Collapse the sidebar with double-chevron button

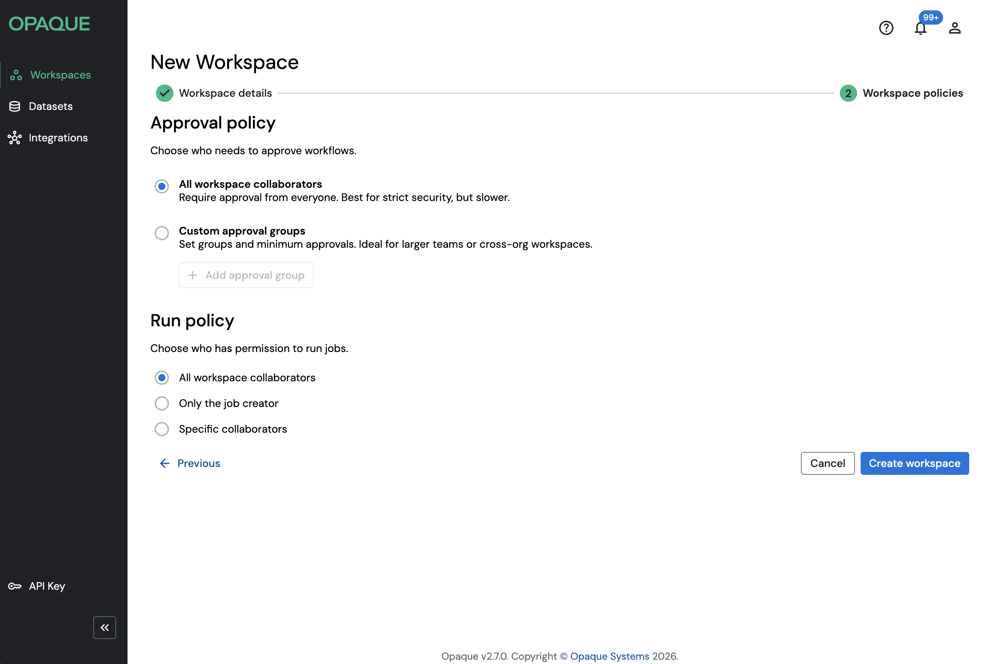[x=104, y=627]
